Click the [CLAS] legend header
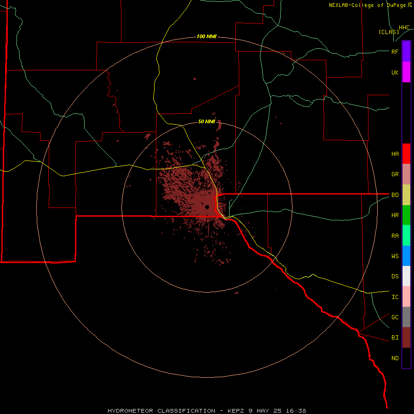The width and height of the screenshot is (414, 414). point(389,32)
